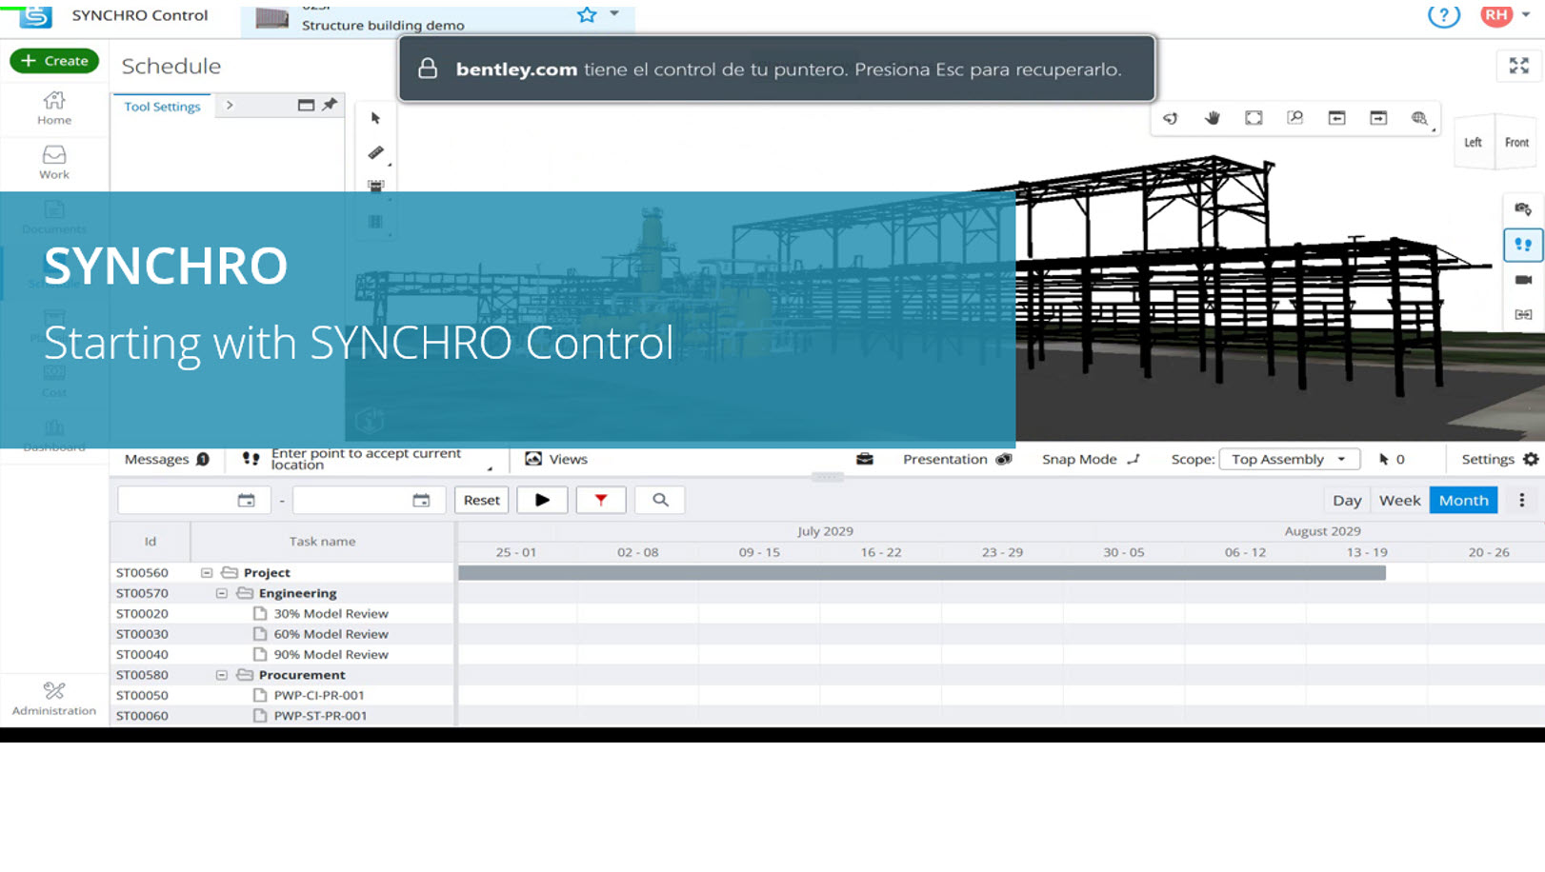Click the footprints icon in status bar
The height and width of the screenshot is (872, 1545).
(x=251, y=459)
